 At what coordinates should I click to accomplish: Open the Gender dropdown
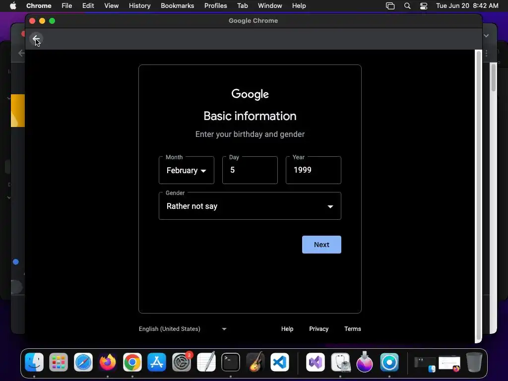pos(250,206)
